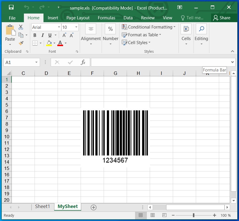Screen dimensions: 239x221
Task: Switch to the Formulas ribbon tab
Action: [x=106, y=18]
